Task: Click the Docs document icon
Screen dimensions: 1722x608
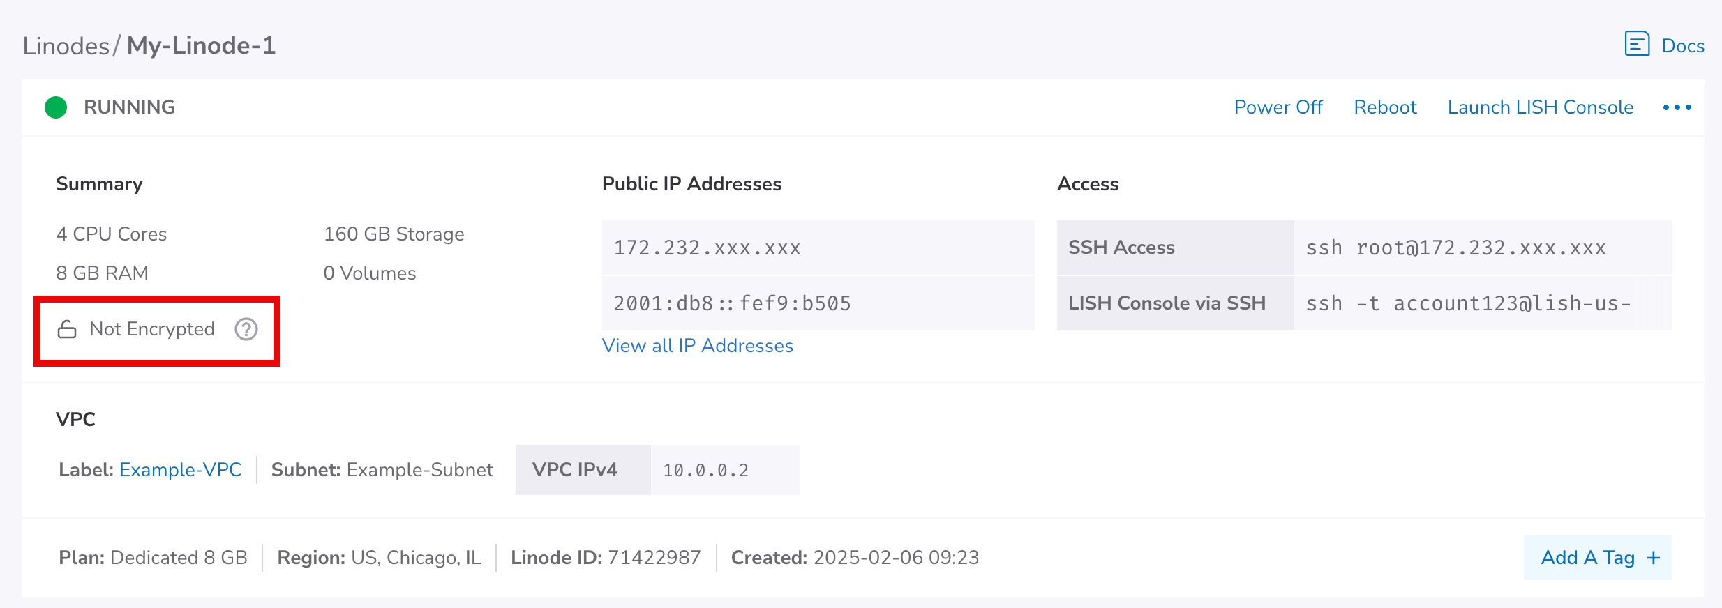Action: 1637,44
